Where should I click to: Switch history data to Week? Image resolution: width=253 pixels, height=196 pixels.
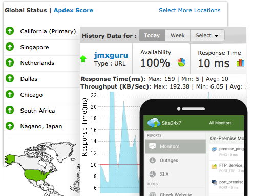[x=178, y=35]
